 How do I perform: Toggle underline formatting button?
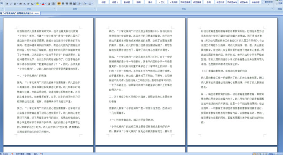click(x=15, y=4)
